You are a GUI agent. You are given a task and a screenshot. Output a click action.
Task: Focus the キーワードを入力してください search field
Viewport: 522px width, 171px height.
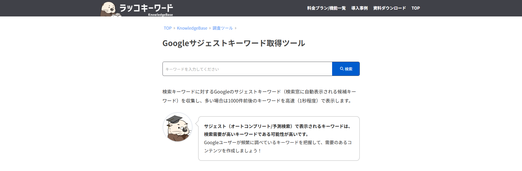pos(247,69)
